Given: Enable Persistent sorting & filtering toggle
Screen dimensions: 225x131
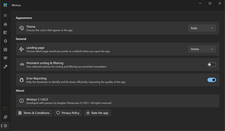Looking at the screenshot, I should (x=212, y=65).
